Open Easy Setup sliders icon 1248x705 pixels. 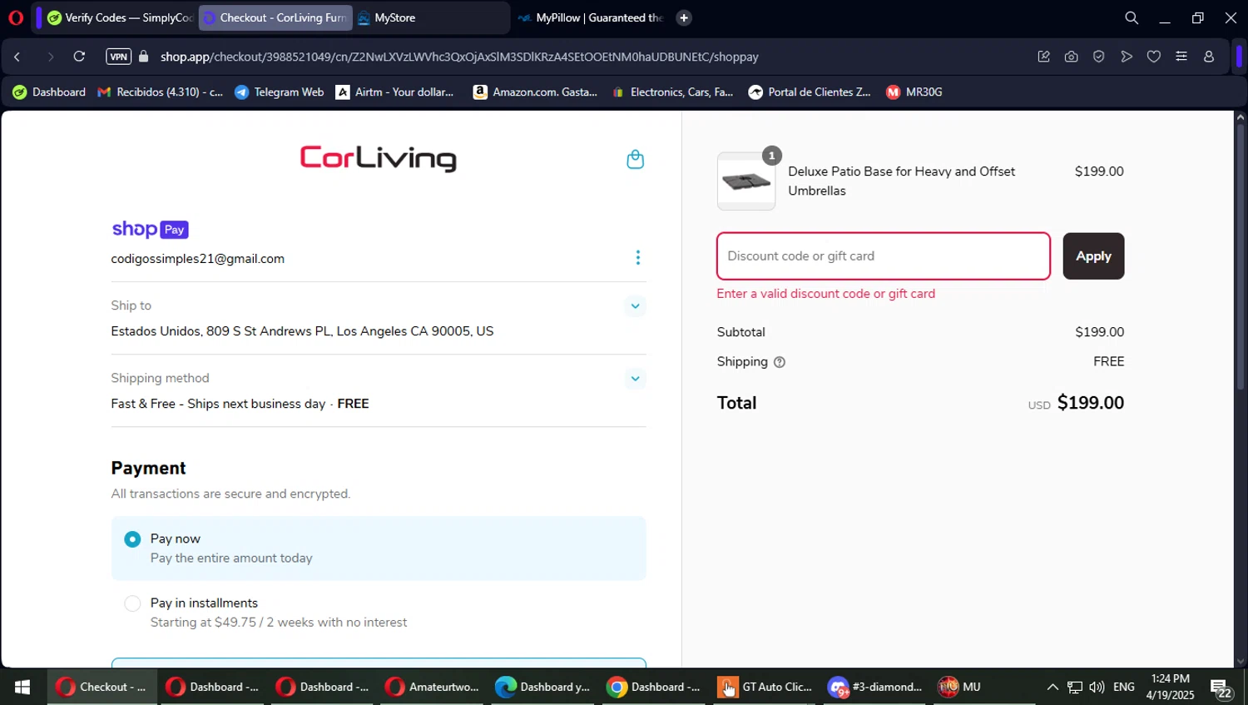[x=1181, y=57]
